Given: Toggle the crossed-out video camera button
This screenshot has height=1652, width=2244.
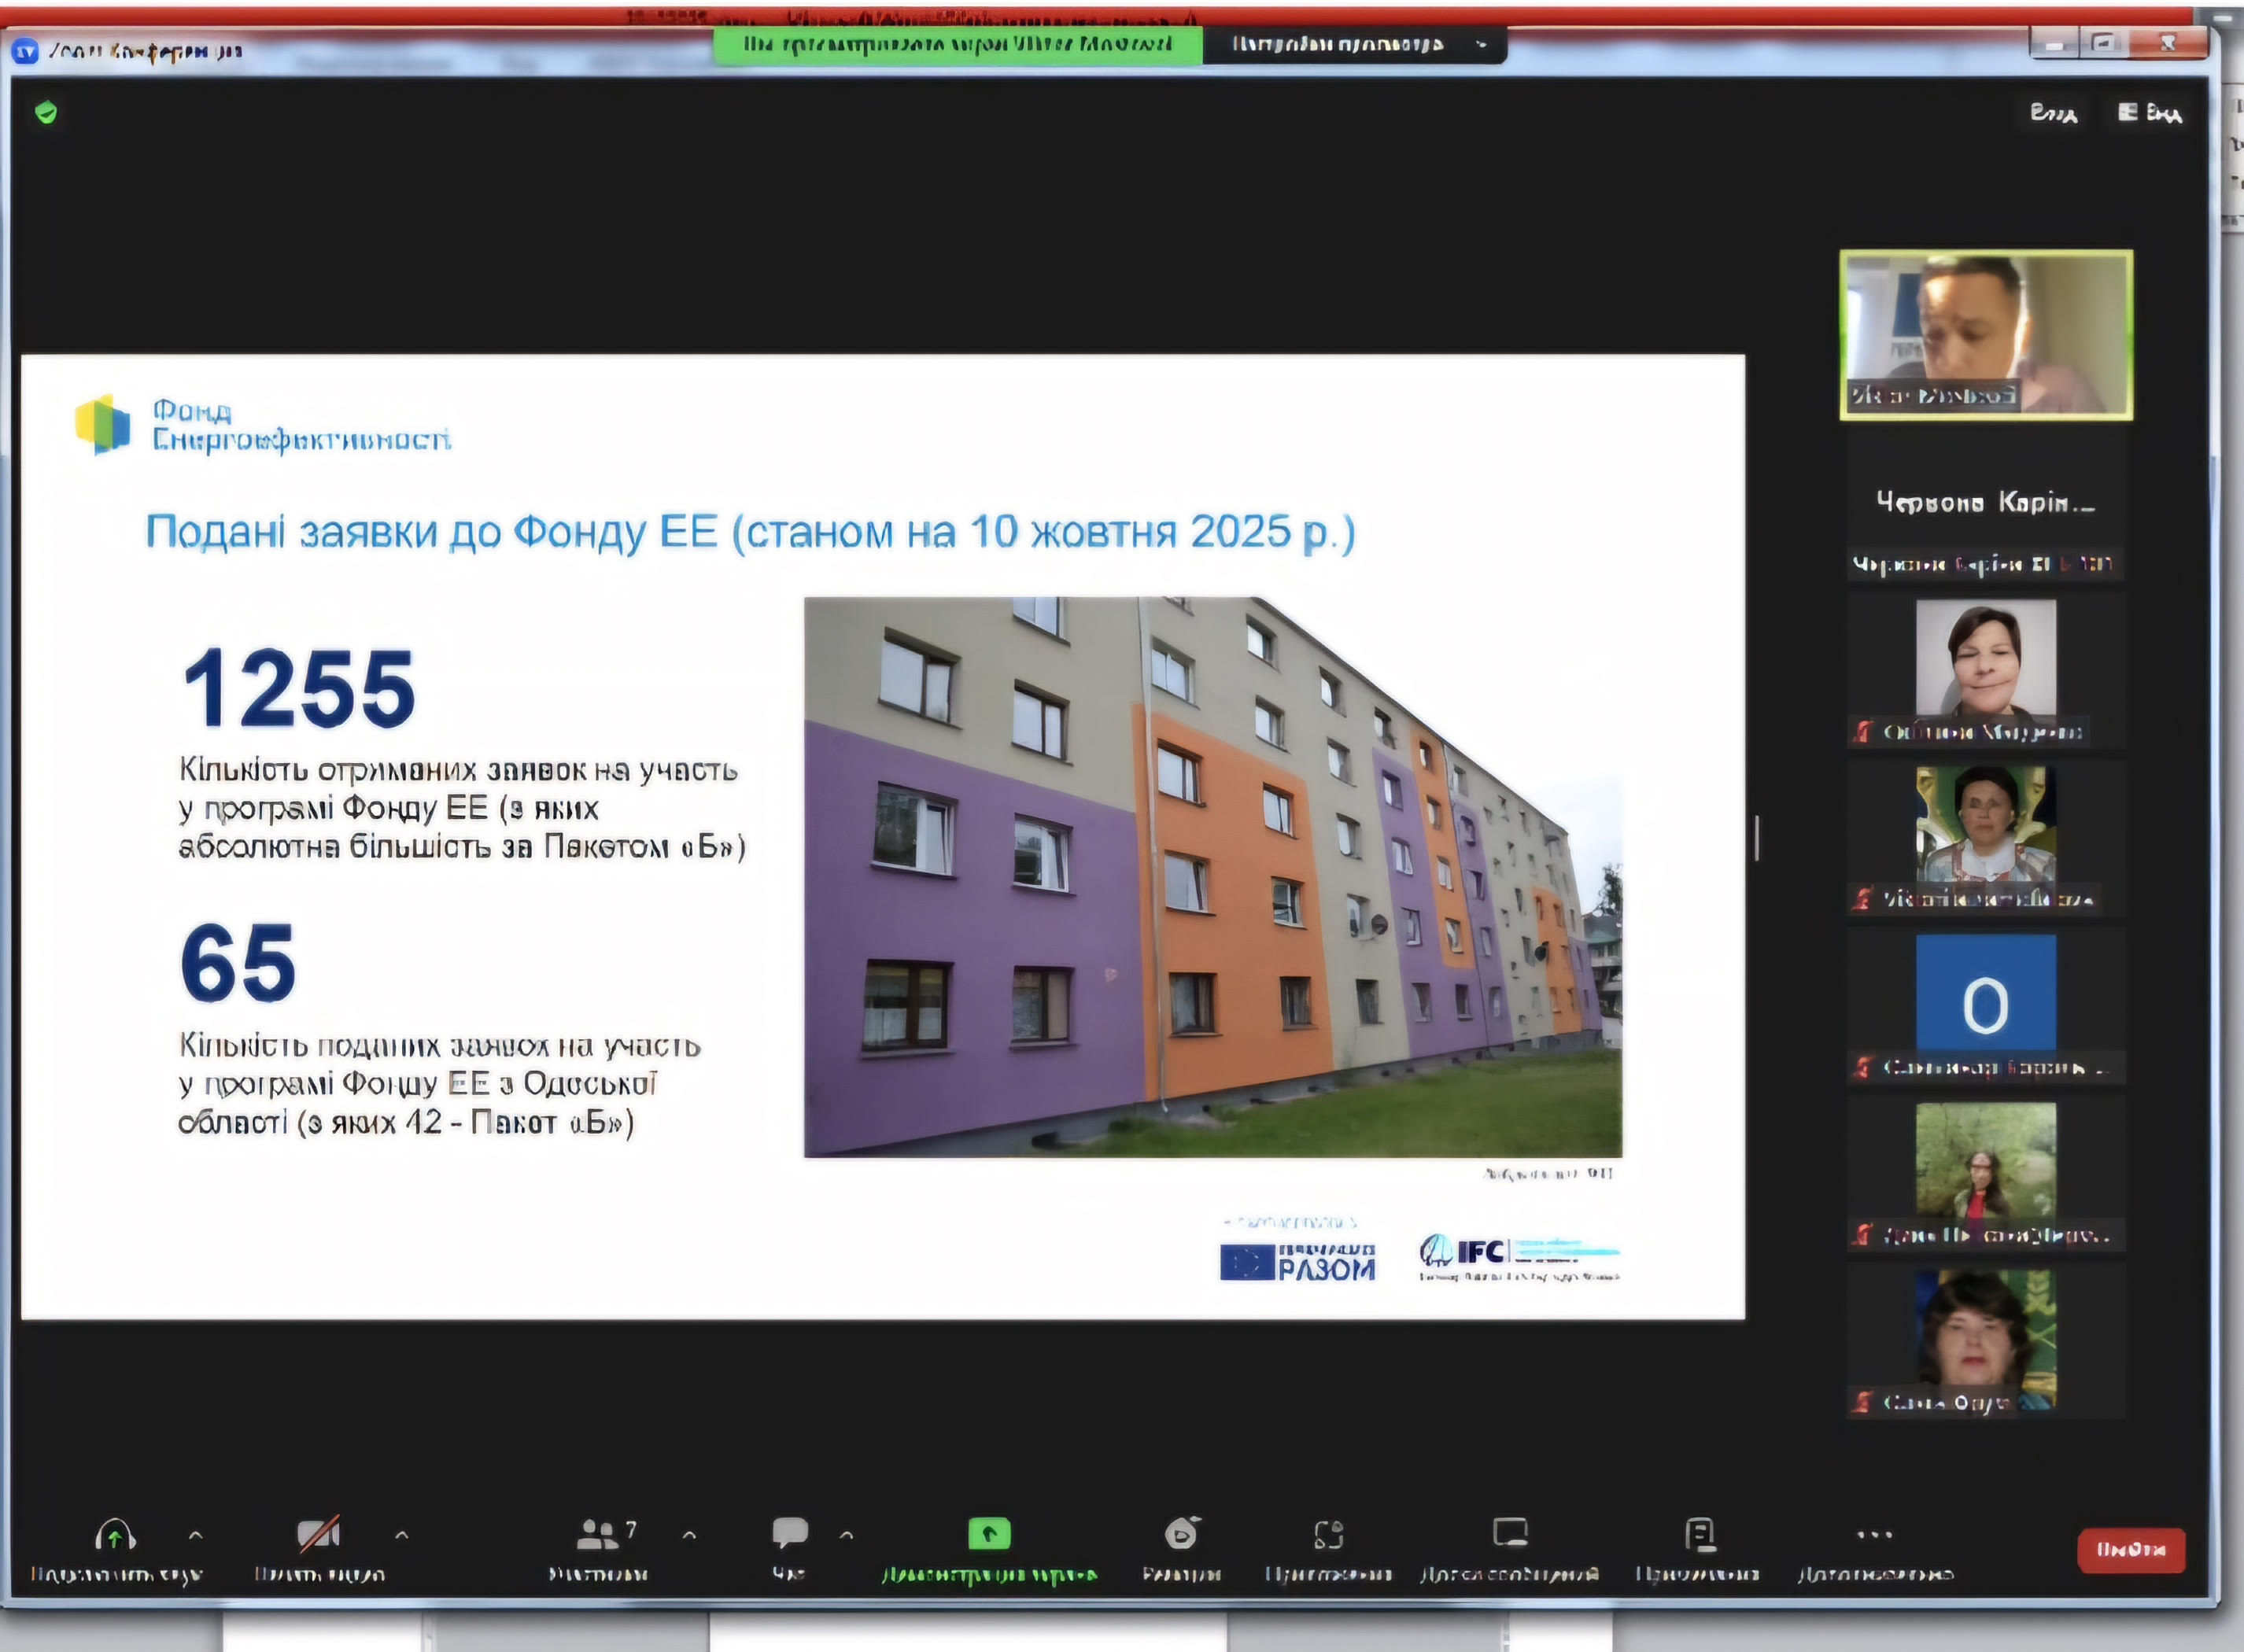Looking at the screenshot, I should (318, 1534).
